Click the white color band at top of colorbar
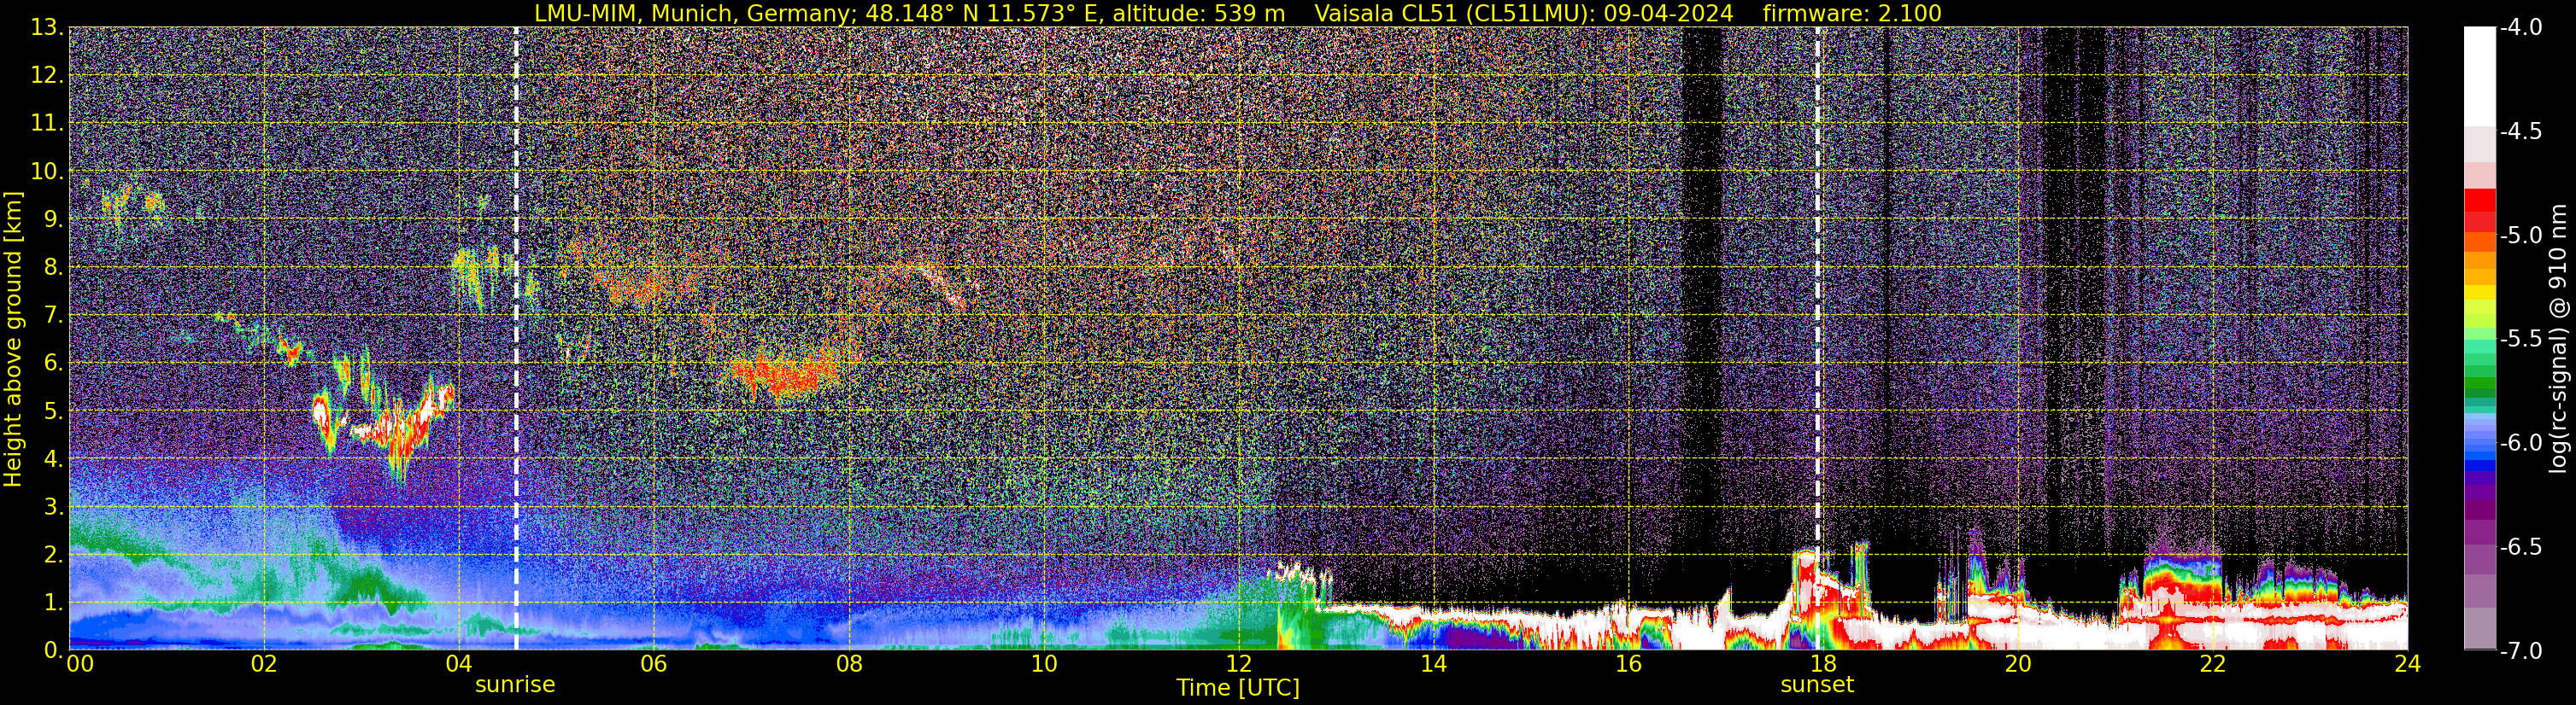 [2480, 75]
